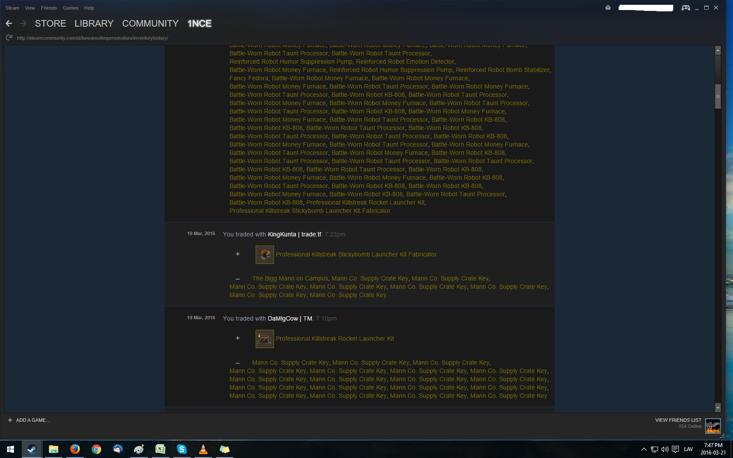This screenshot has height=458, width=733.
Task: Click The Bigg Mann on Campus item link
Action: [x=290, y=278]
